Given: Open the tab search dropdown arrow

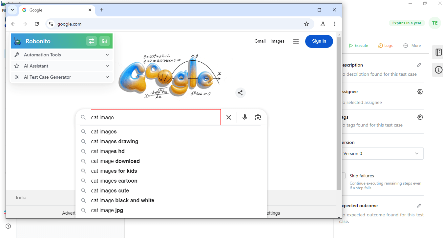Looking at the screenshot, I should point(12,10).
